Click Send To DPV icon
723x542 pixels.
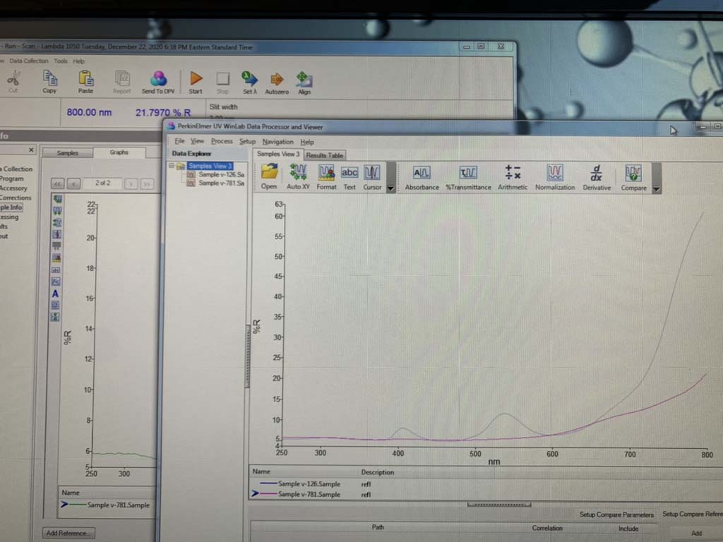(x=158, y=81)
